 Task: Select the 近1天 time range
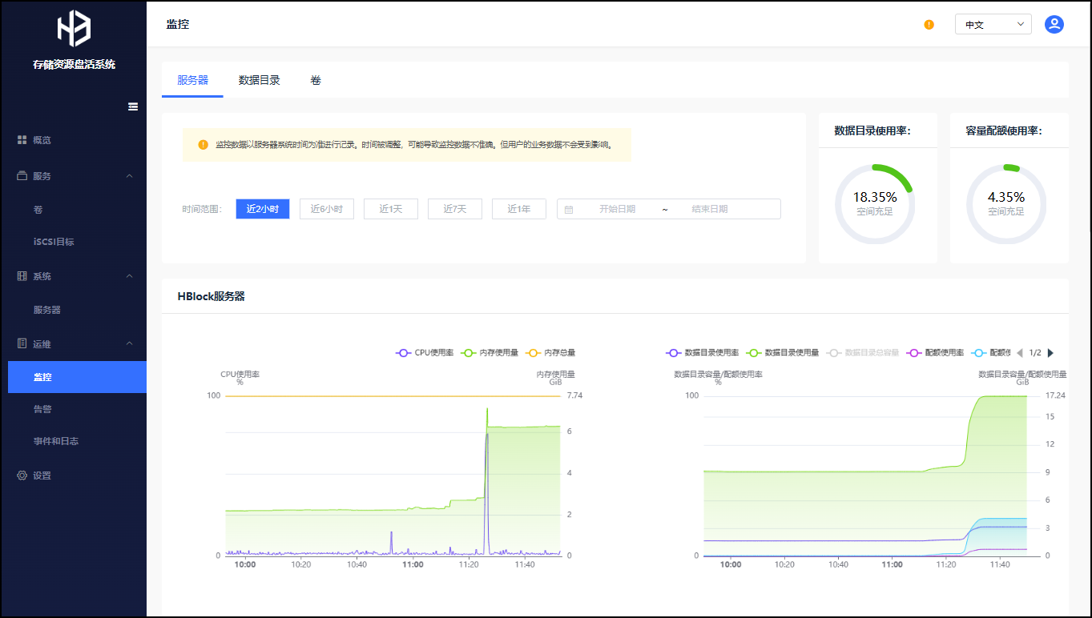391,209
